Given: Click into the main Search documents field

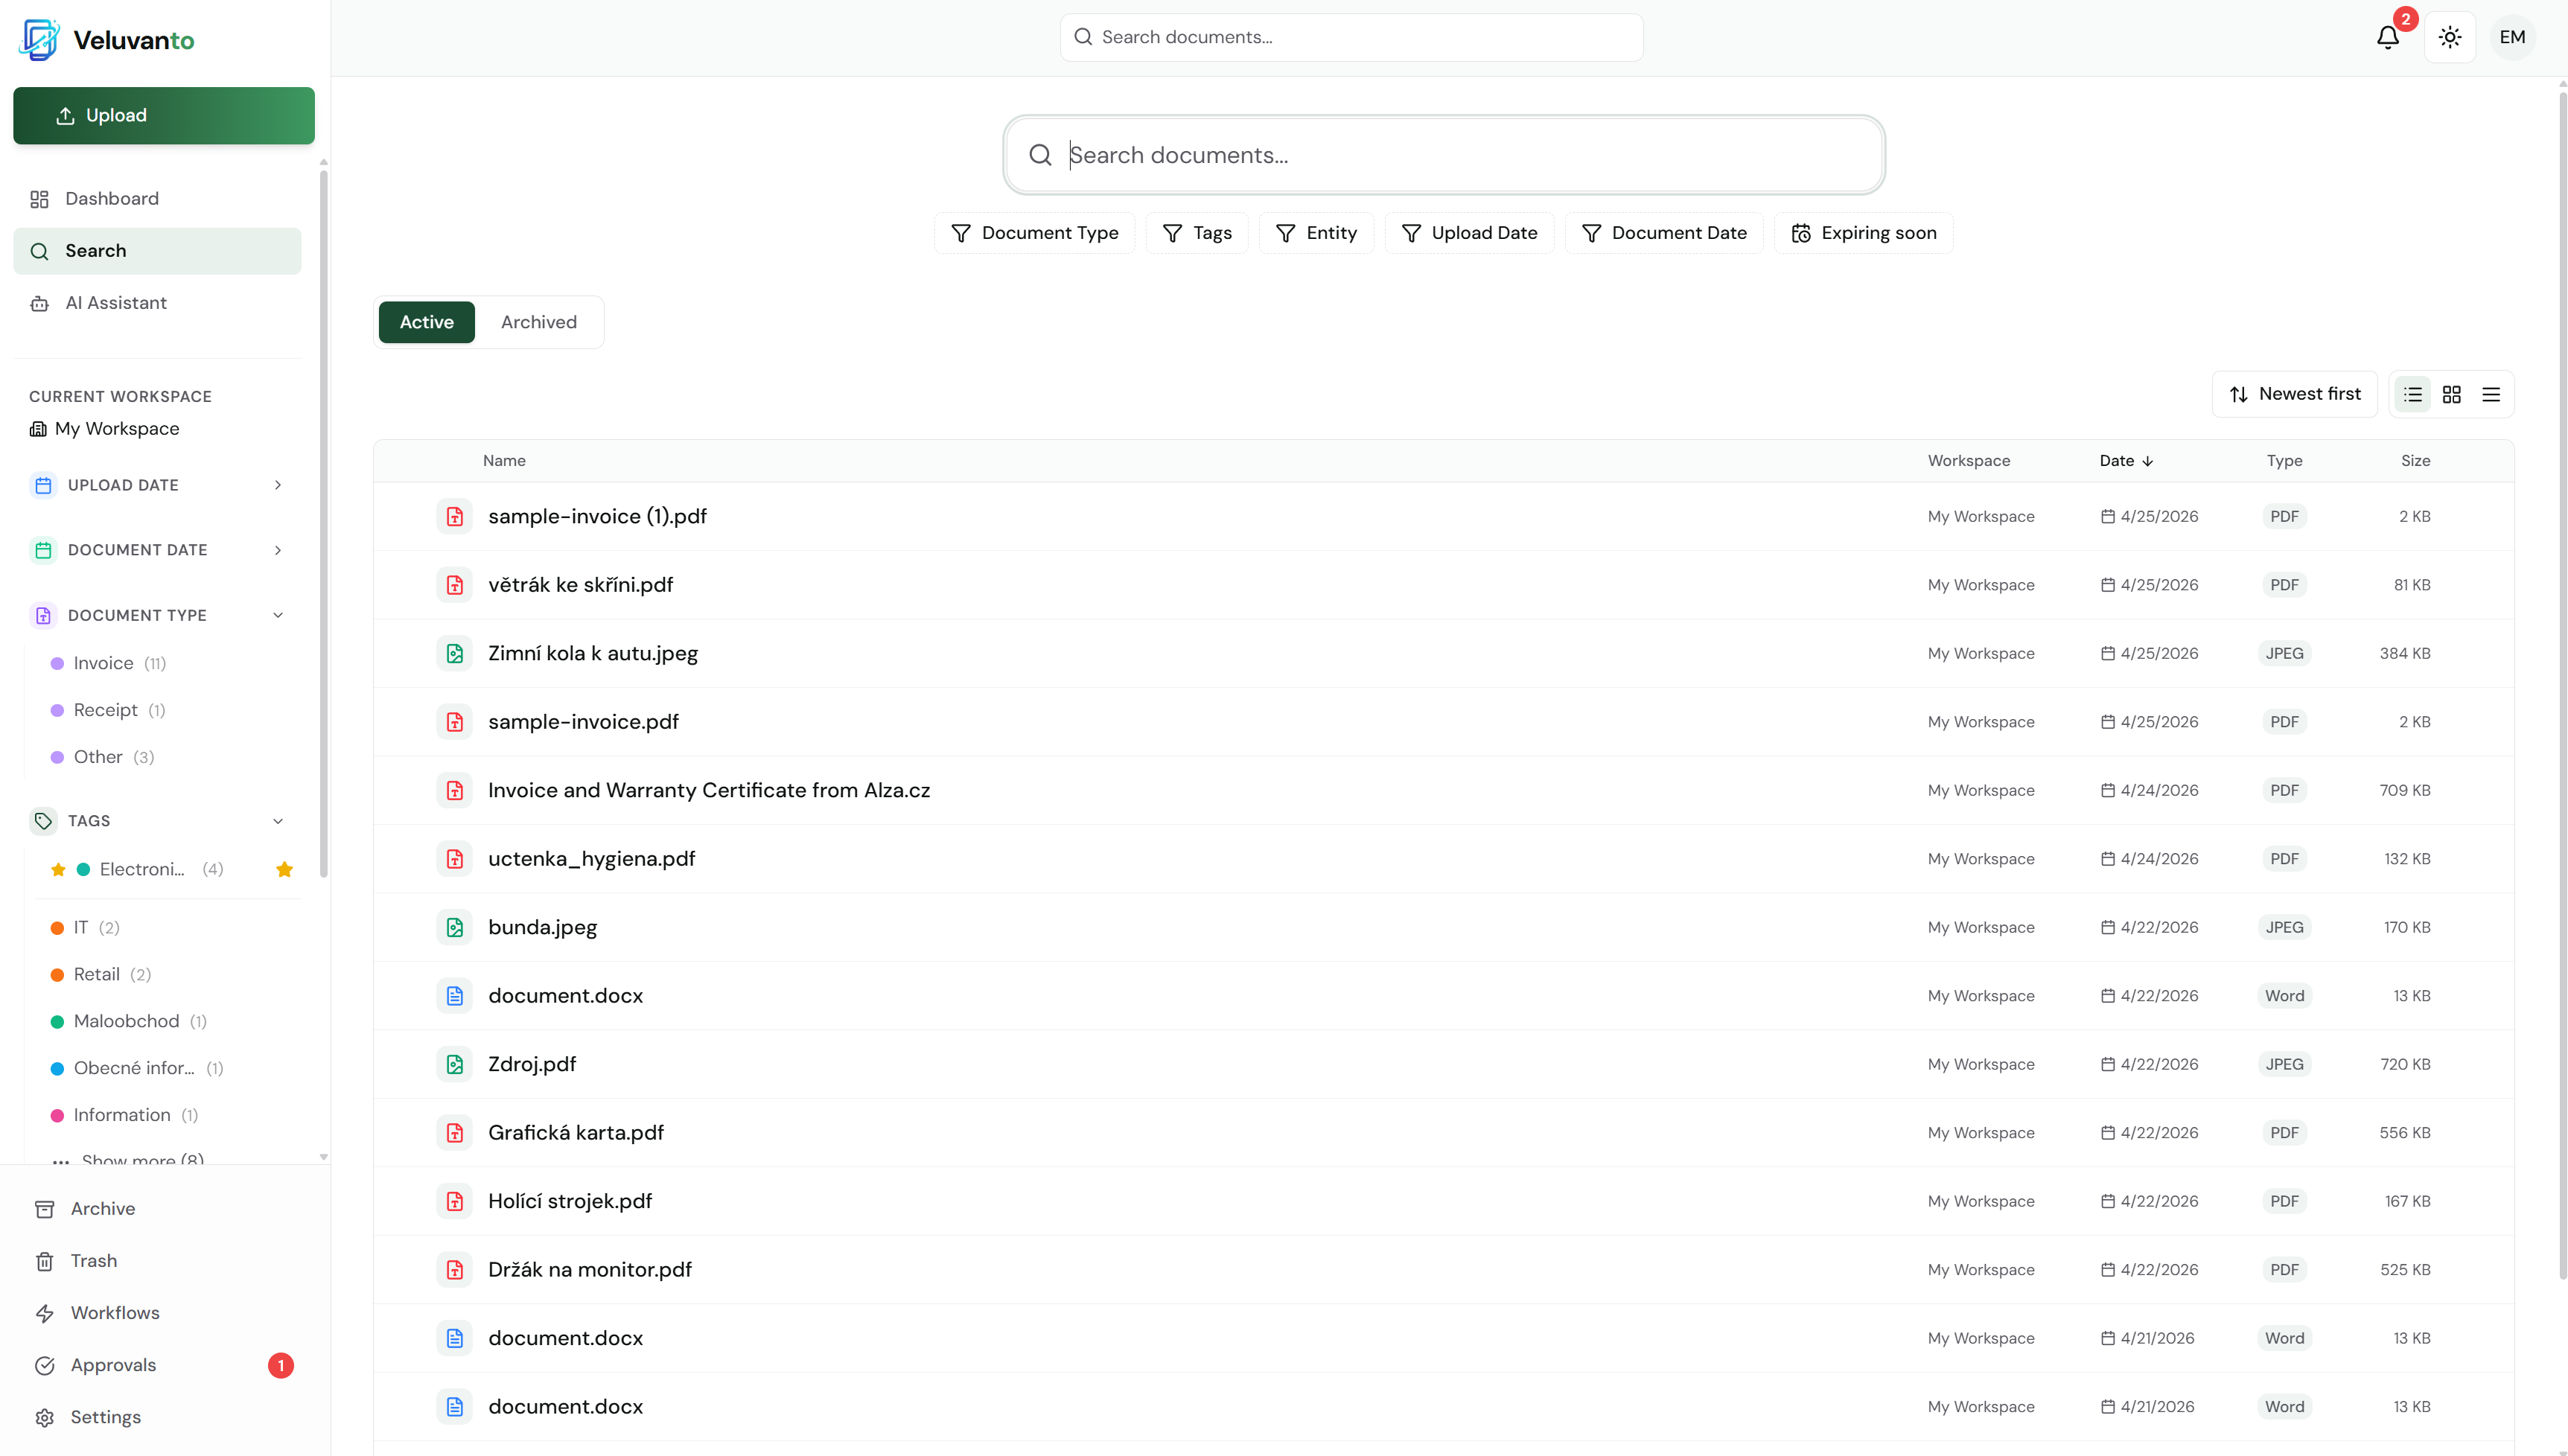Looking at the screenshot, I should [x=1444, y=155].
